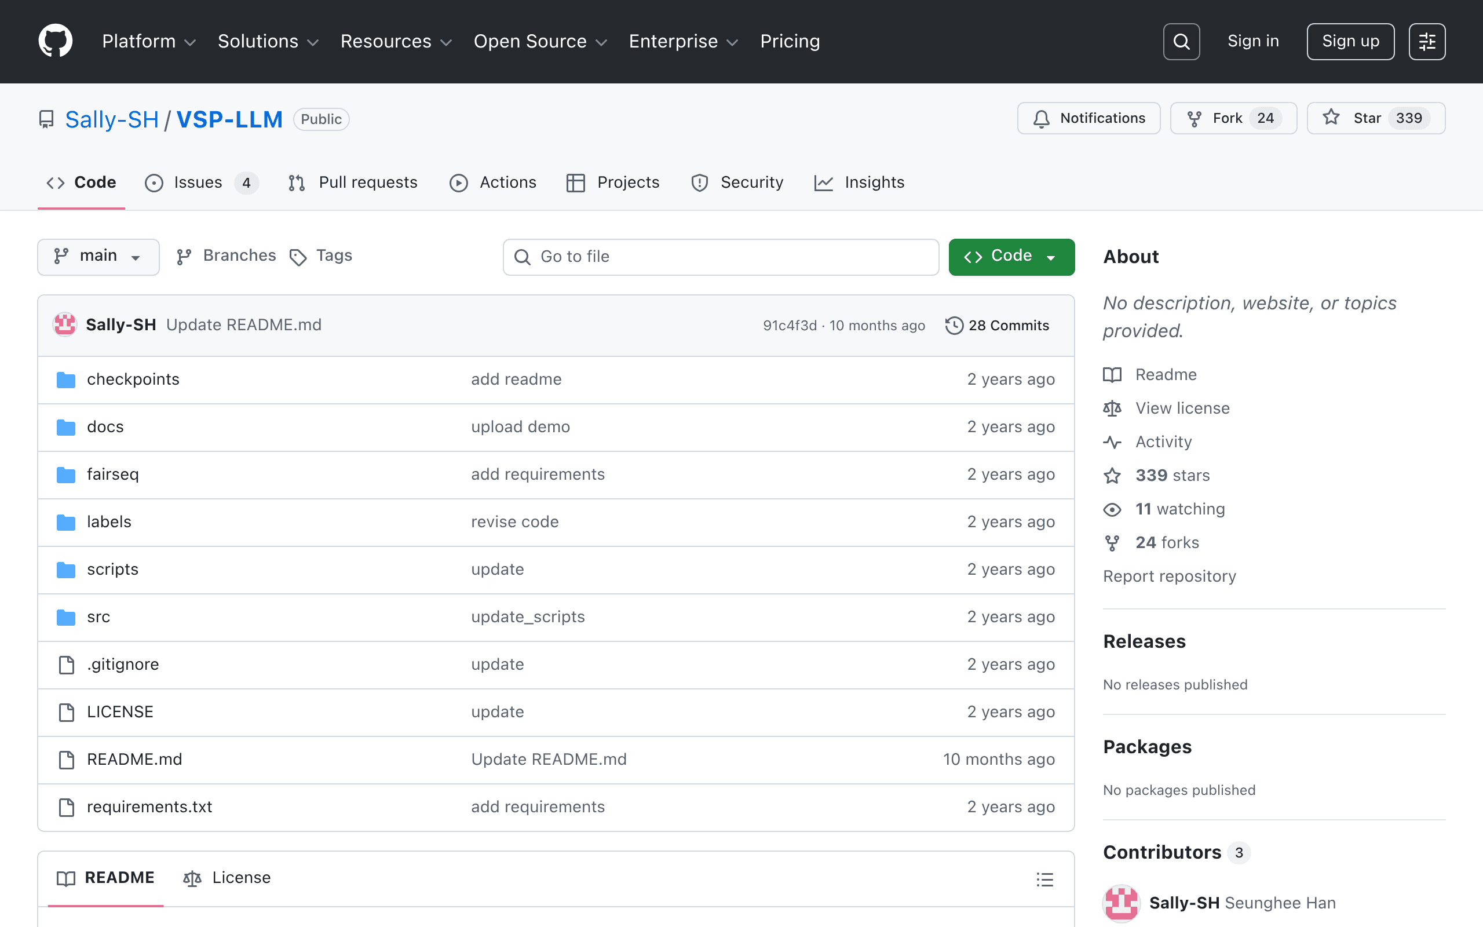The height and width of the screenshot is (927, 1483).
Task: Select the README tab below file list
Action: coord(105,878)
